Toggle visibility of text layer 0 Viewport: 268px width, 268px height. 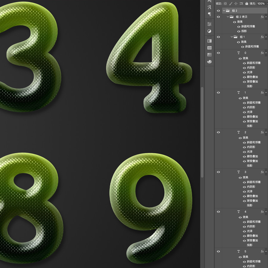pos(218,53)
